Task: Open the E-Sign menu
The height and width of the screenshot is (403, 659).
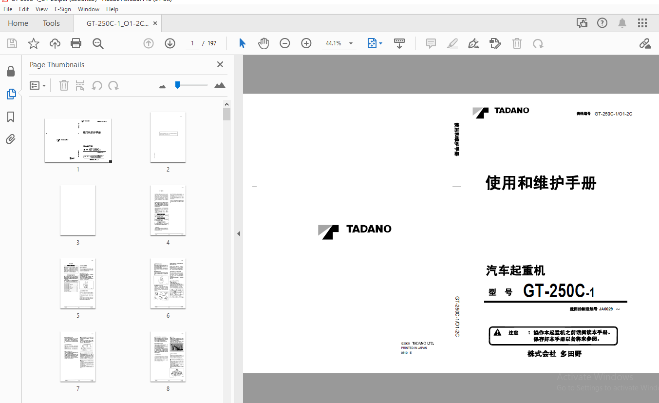Action: 63,9
